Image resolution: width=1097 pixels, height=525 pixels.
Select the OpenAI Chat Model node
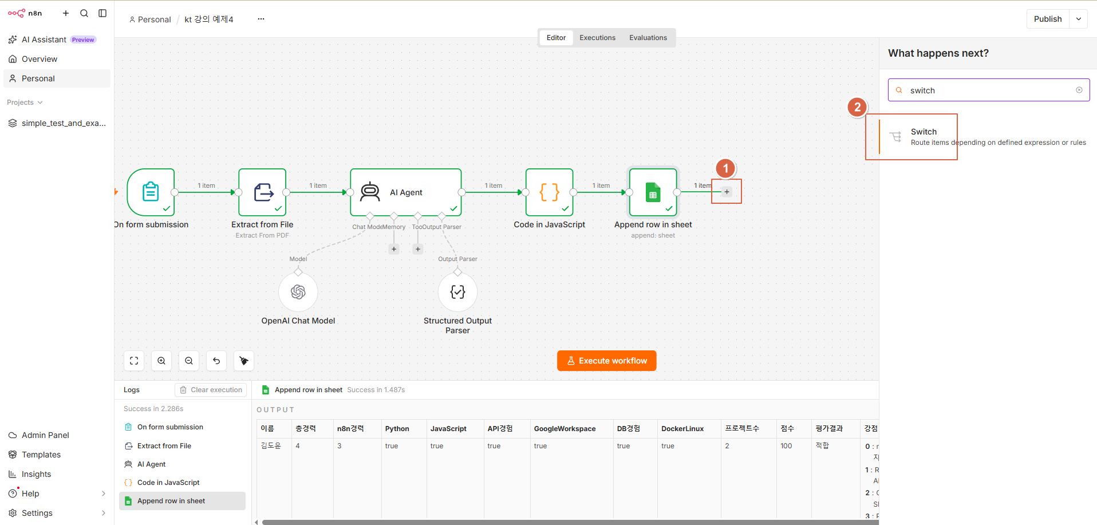(298, 292)
